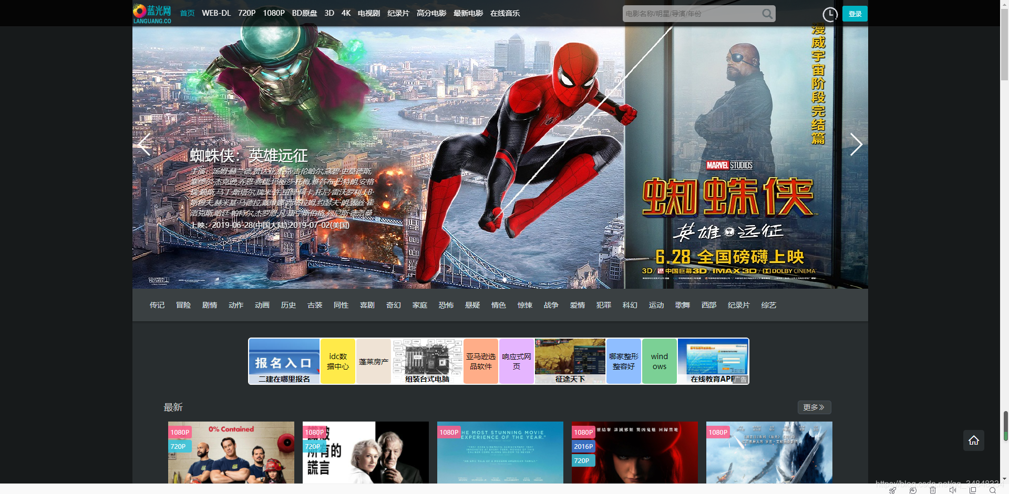Select the 恐怖 genre link

pyautogui.click(x=446, y=305)
